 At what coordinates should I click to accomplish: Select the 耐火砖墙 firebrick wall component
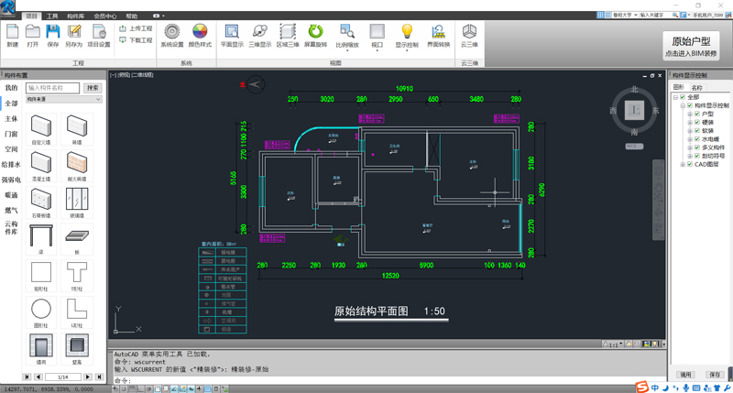[77, 167]
